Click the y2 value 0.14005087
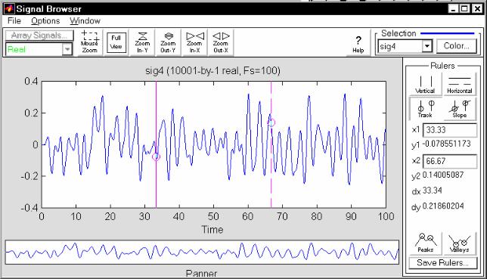Viewport: 487px width, 279px height. 443,175
